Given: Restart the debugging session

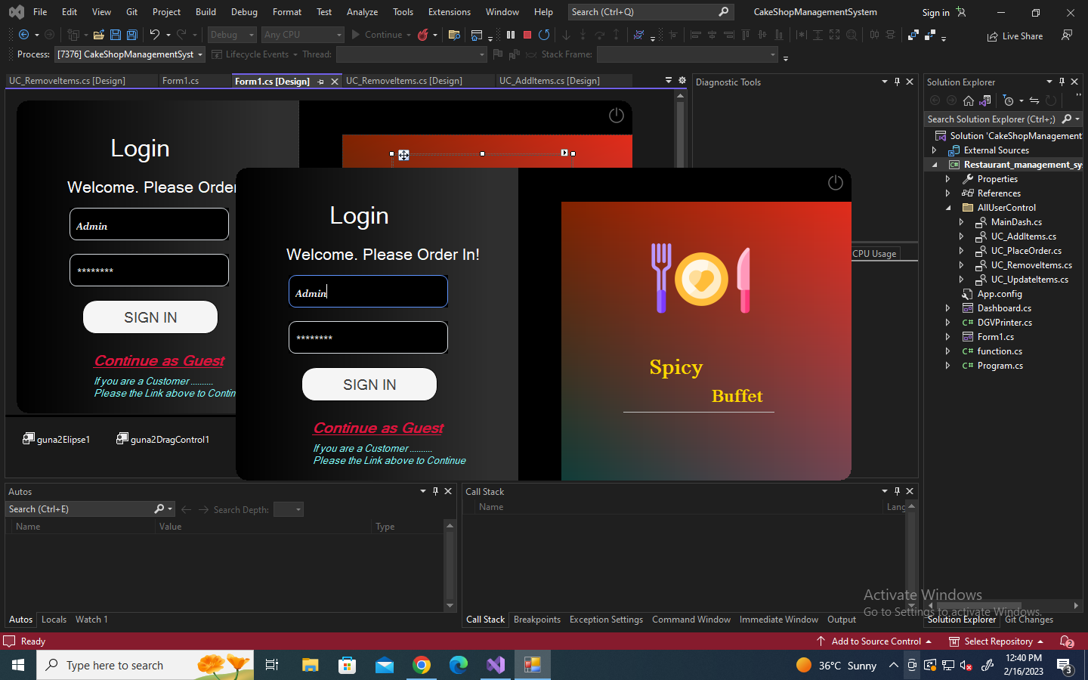Looking at the screenshot, I should click(544, 35).
